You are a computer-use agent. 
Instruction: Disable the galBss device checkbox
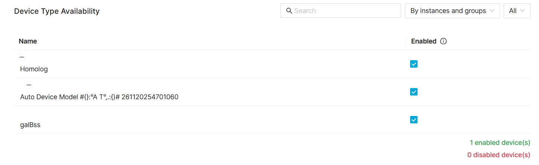coord(414,120)
